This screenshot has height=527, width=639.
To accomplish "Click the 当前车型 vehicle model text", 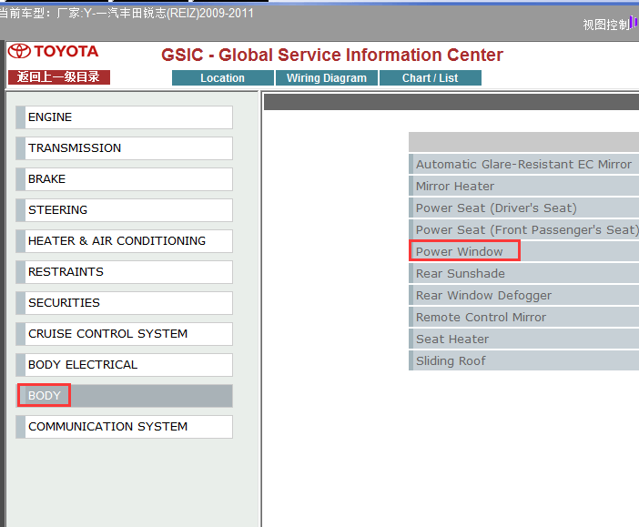I will [x=127, y=13].
